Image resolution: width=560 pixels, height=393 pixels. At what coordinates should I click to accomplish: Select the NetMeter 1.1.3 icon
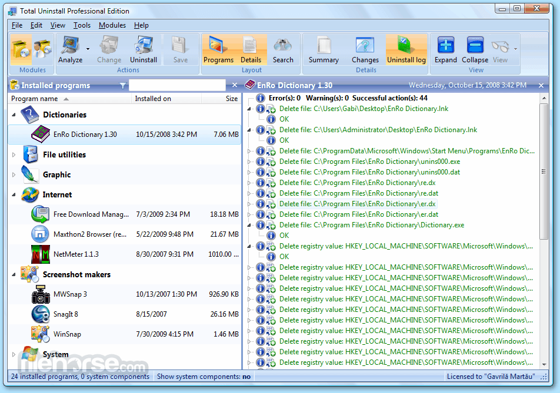coord(41,254)
